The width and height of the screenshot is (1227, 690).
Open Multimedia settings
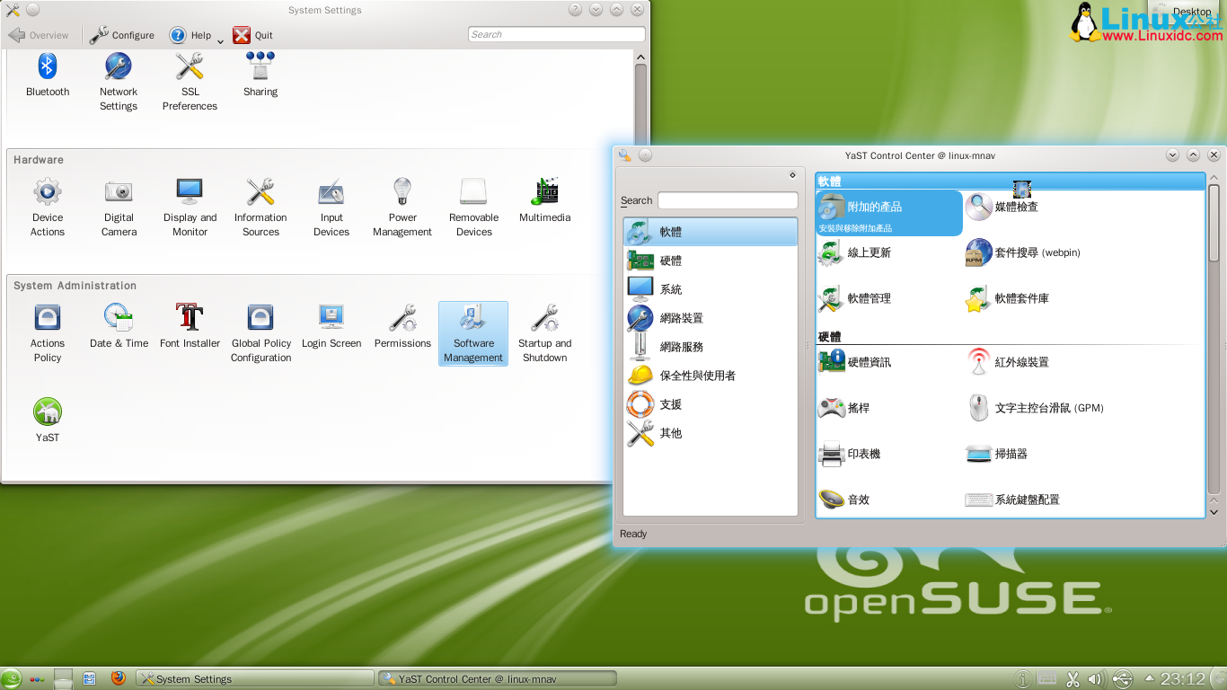(545, 201)
